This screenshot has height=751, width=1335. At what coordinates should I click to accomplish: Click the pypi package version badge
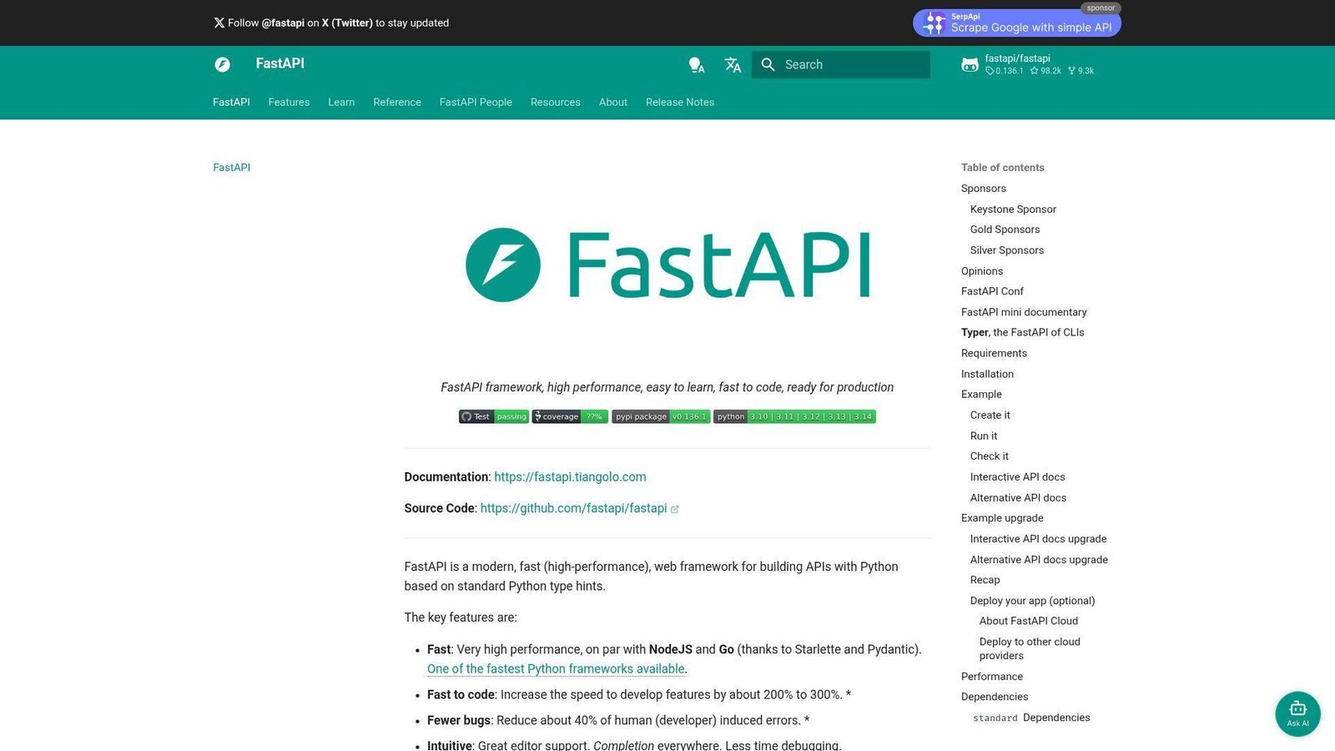click(x=661, y=416)
